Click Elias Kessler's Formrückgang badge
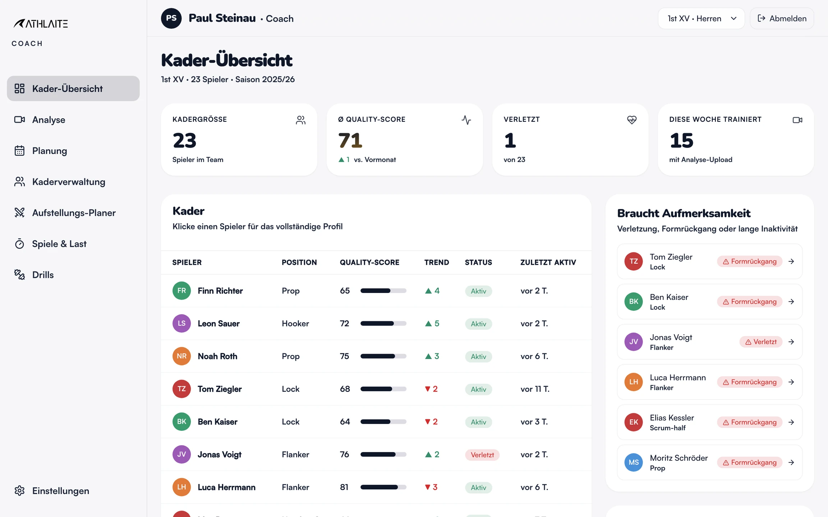 click(x=750, y=422)
